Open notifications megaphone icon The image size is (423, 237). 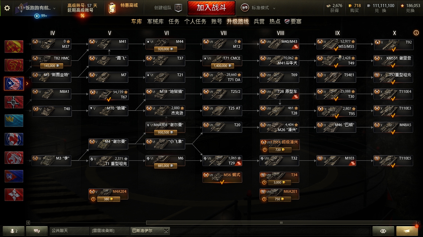(407, 231)
